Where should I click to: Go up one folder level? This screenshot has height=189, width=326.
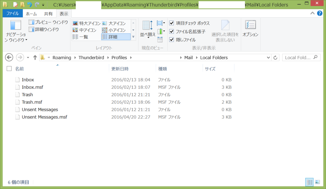(35, 58)
